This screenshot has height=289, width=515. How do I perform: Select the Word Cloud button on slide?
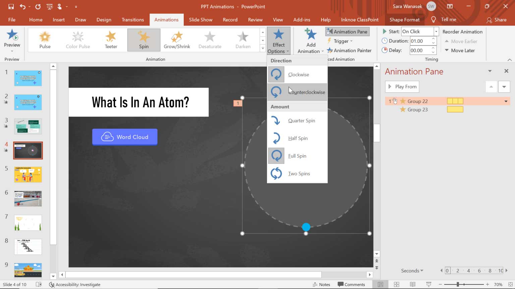124,137
